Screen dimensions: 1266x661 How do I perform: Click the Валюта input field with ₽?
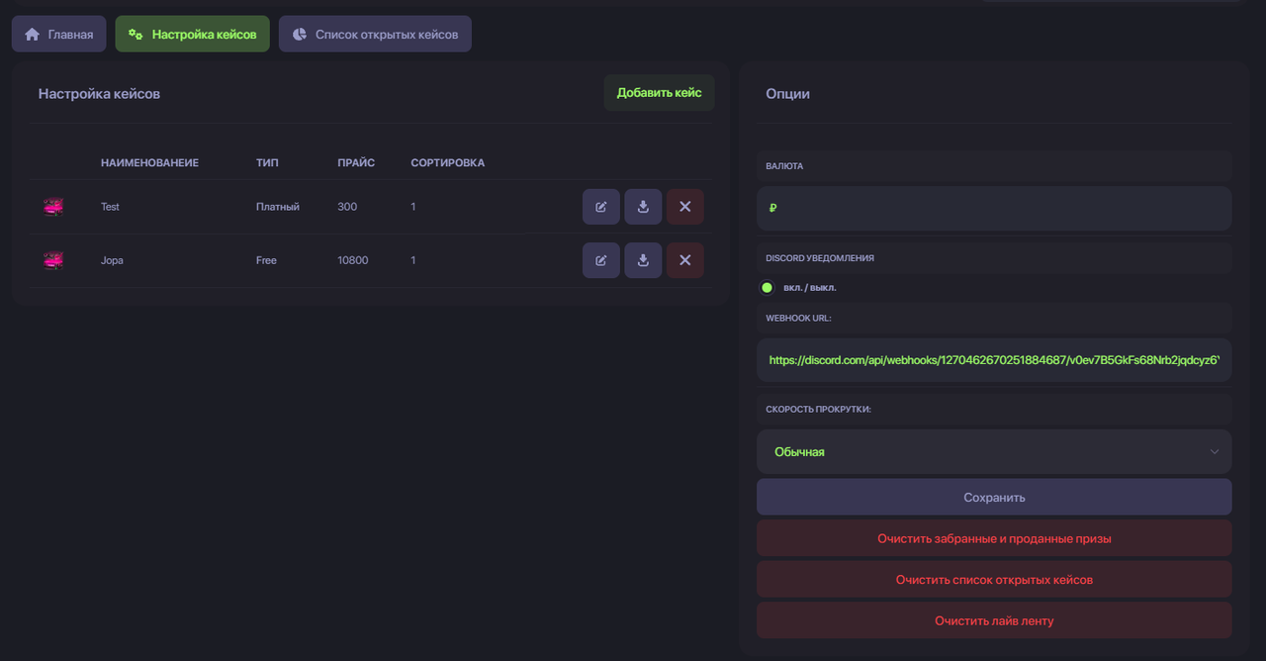pyautogui.click(x=994, y=208)
